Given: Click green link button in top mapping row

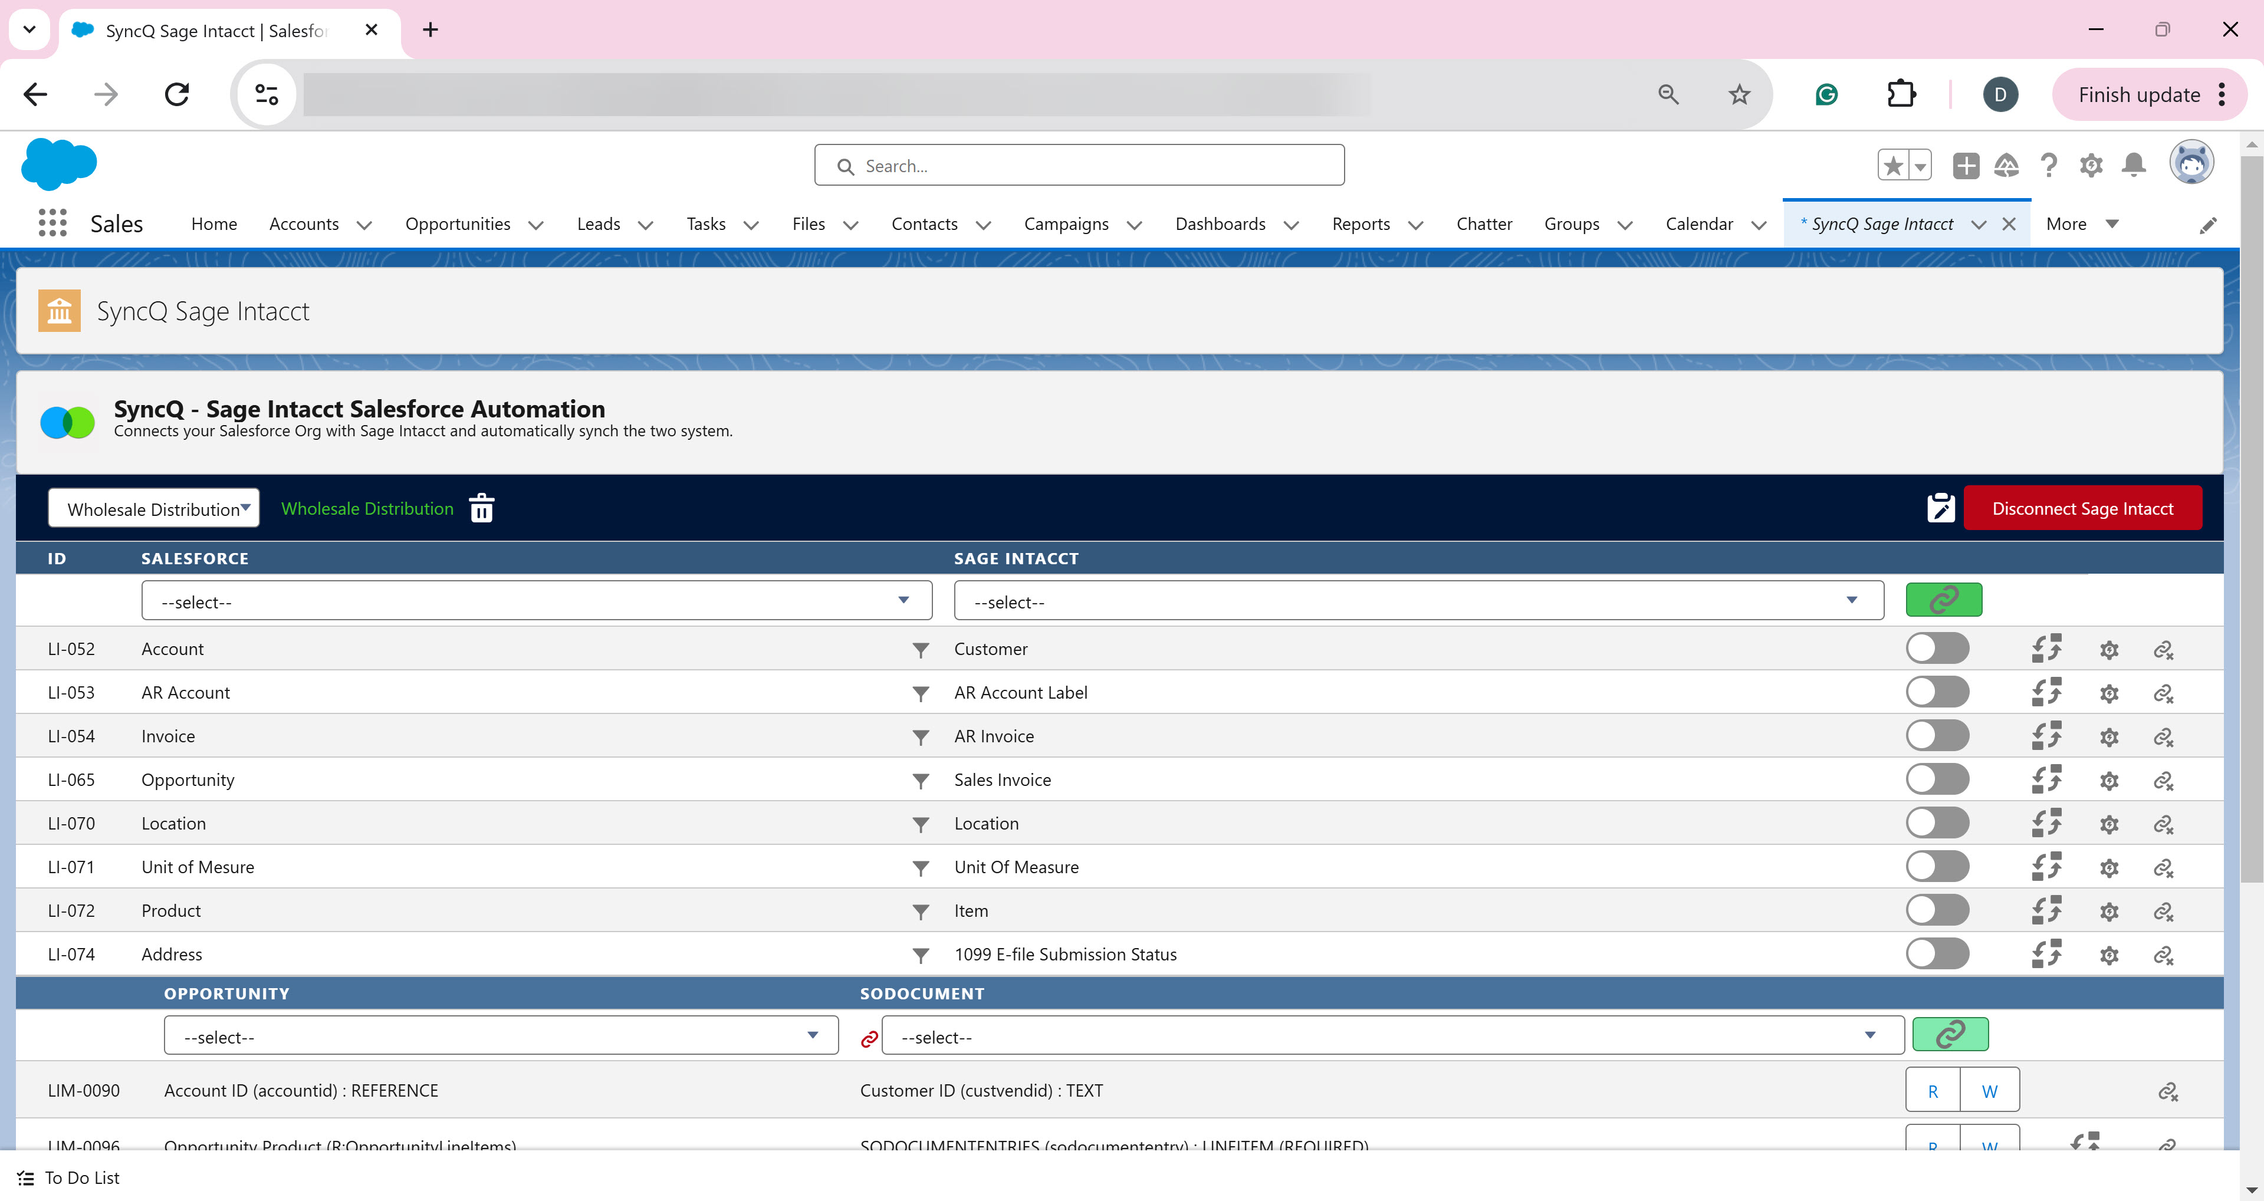Looking at the screenshot, I should (x=1943, y=600).
